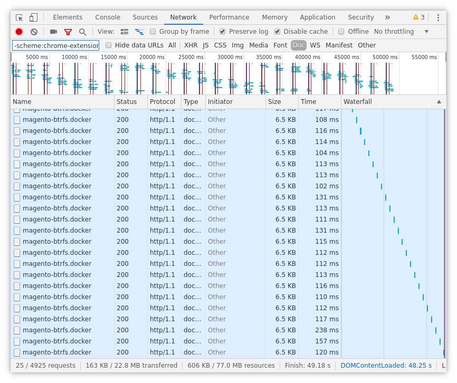Clear all network requests

[x=34, y=31]
